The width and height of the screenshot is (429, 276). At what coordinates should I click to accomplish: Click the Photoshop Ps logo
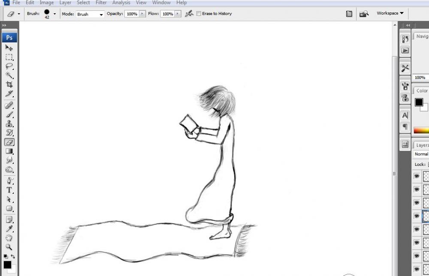tap(9, 37)
